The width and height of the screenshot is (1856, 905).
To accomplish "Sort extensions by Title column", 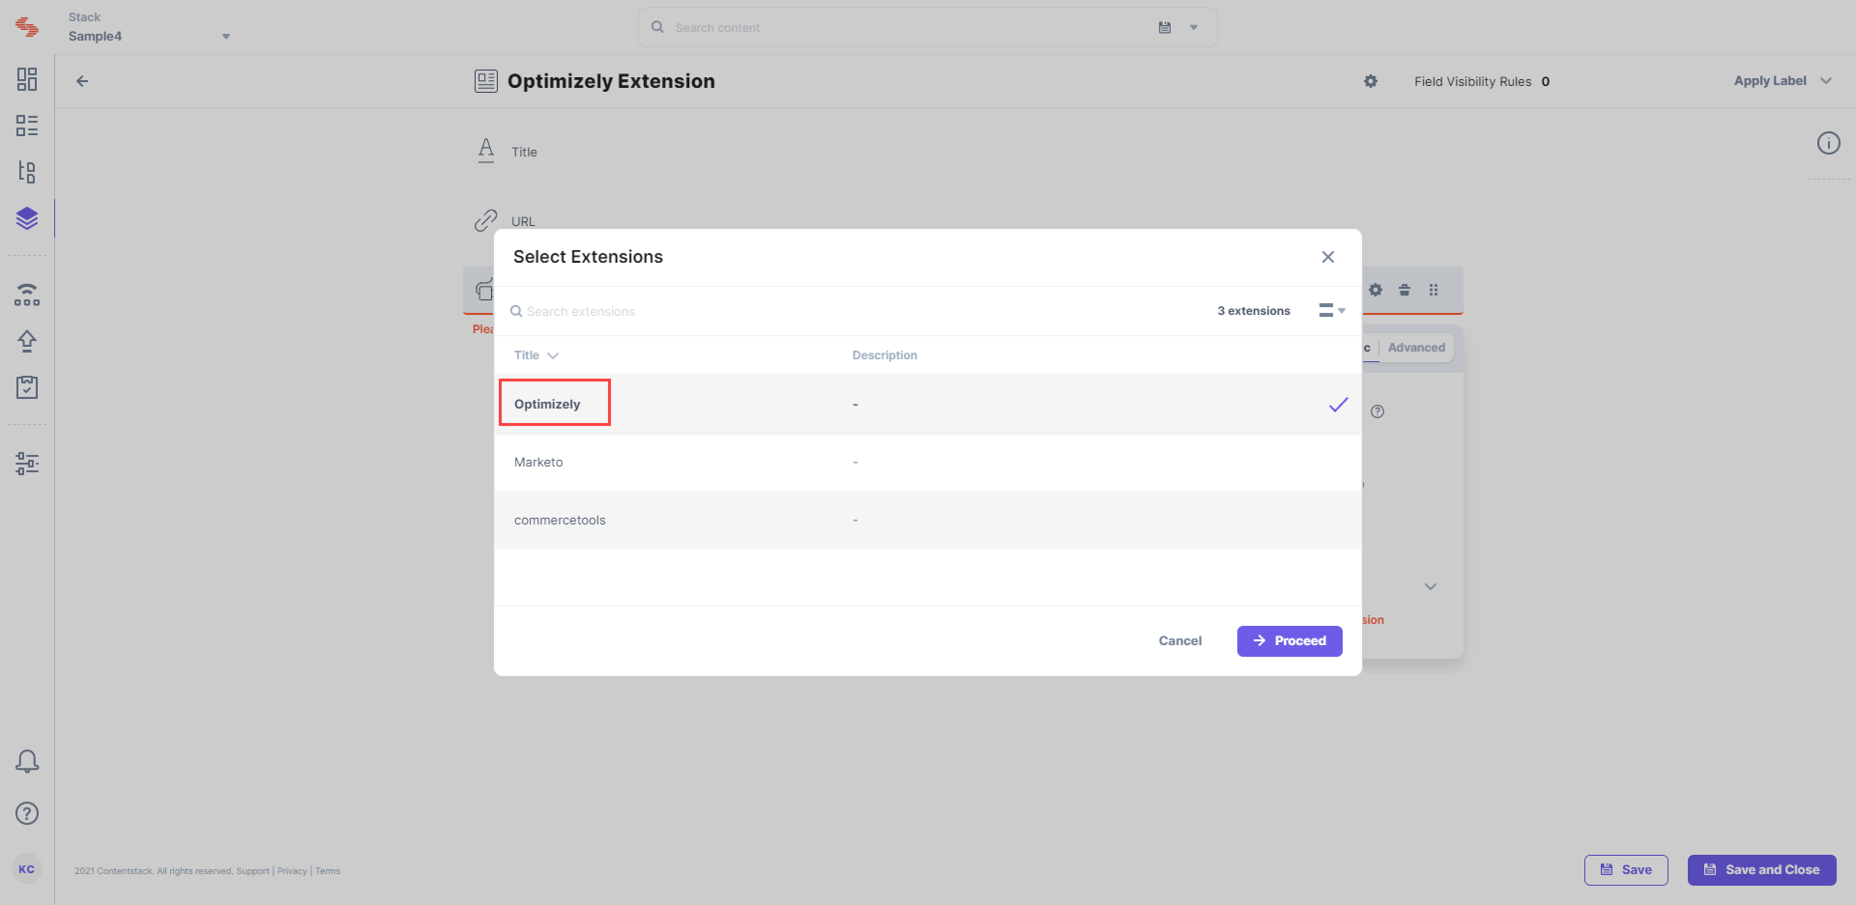I will (x=536, y=355).
